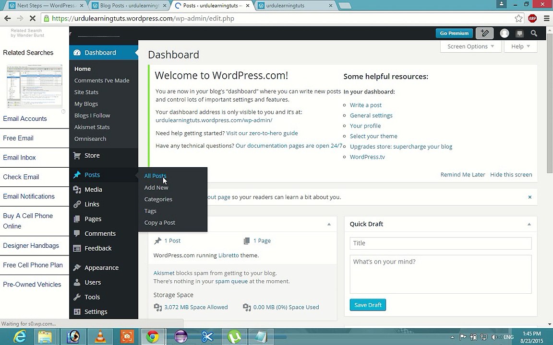Click the Appearance paintbrush icon
553x345 pixels.
tap(77, 267)
